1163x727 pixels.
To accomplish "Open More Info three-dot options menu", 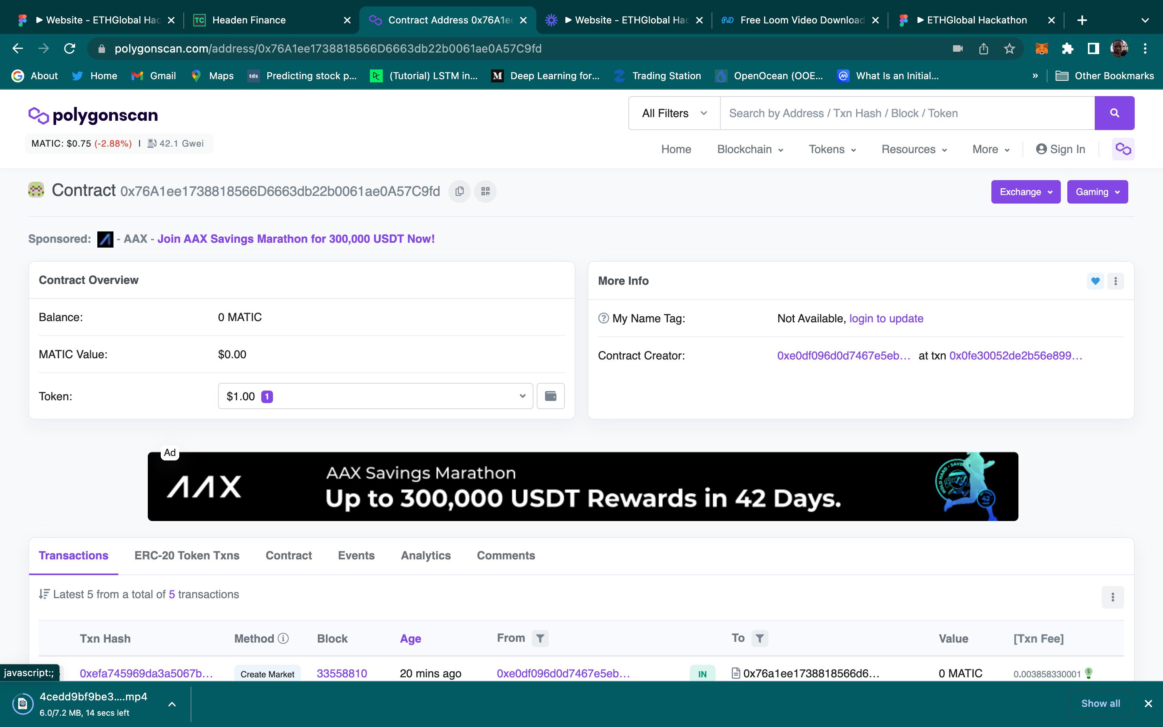I will point(1116,281).
